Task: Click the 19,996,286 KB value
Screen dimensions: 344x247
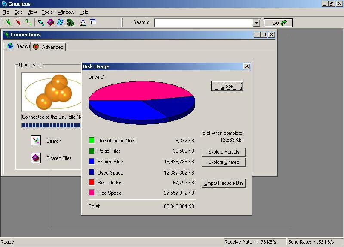Action: [179, 162]
